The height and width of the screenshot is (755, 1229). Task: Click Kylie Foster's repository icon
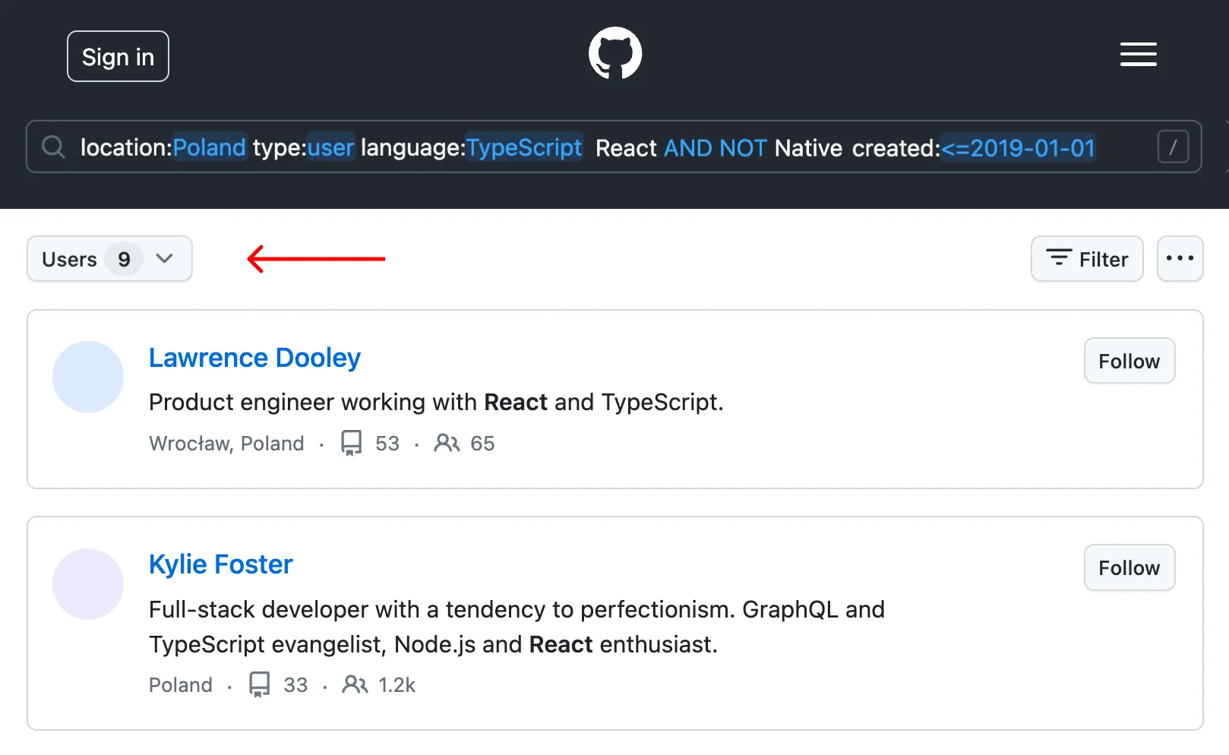coord(260,684)
